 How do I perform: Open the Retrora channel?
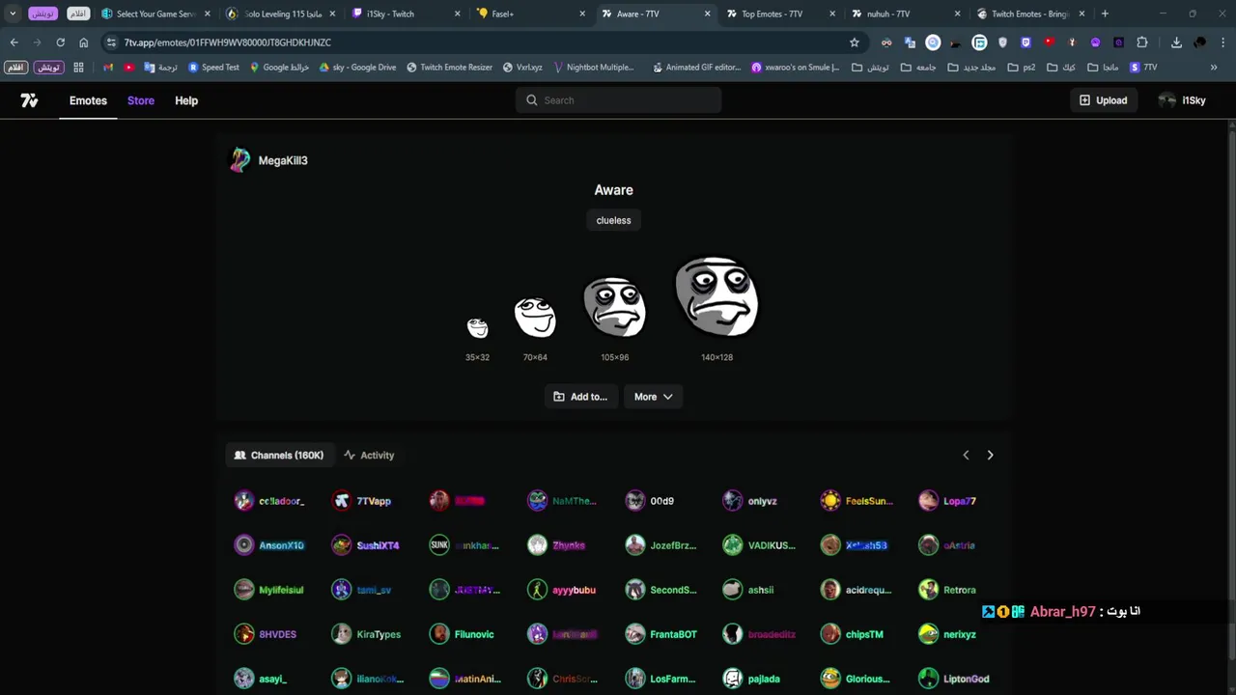(948, 590)
